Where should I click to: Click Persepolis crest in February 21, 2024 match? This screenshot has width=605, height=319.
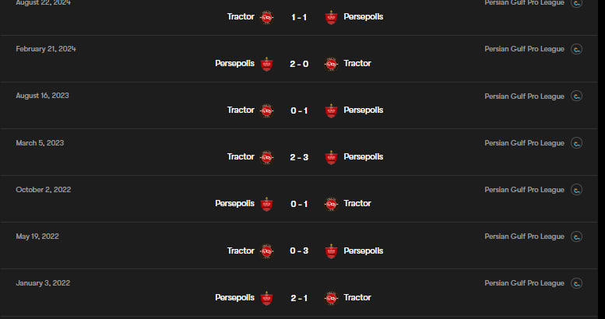click(266, 64)
